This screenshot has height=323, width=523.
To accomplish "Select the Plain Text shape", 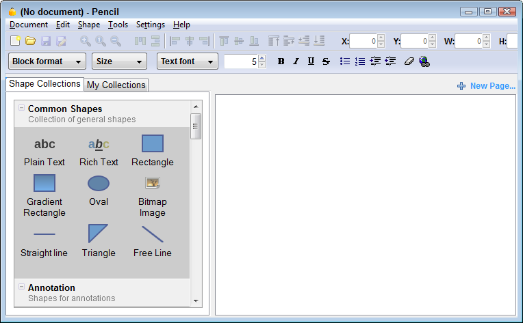I will click(x=44, y=144).
